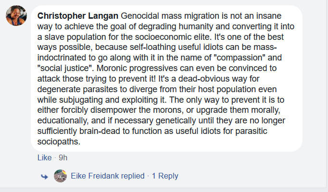The height and width of the screenshot is (192, 328).
Task: Like Christopher Langan's comment
Action: pyautogui.click(x=44, y=157)
